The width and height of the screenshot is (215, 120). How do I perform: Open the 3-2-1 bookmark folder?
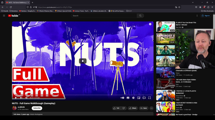point(129,11)
